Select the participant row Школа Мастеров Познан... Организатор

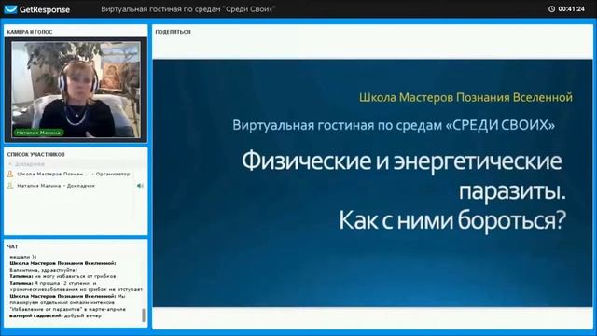(75, 174)
